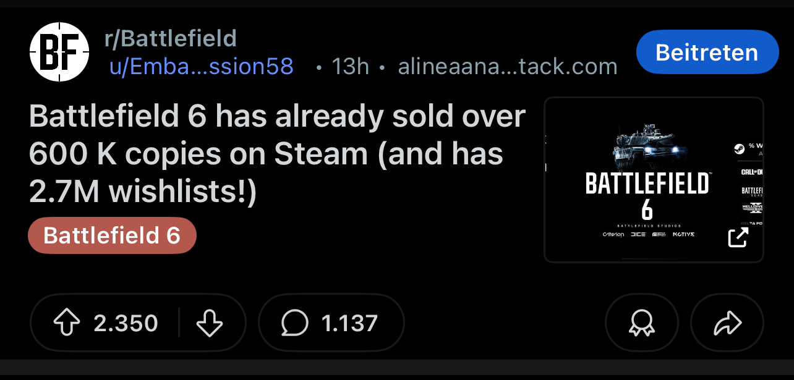Click the 13h post timestamp

point(350,66)
